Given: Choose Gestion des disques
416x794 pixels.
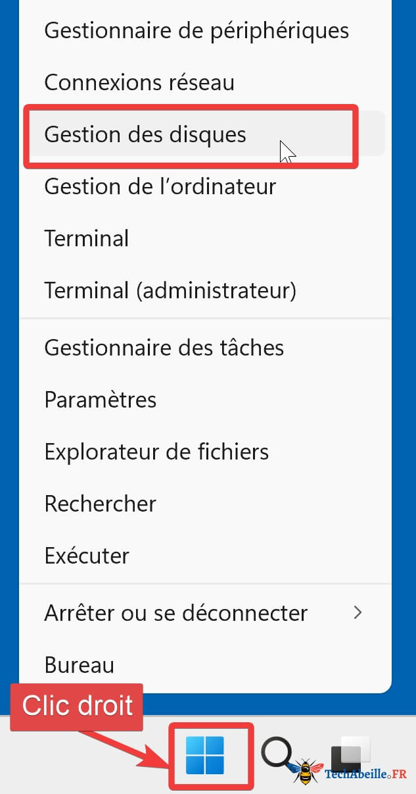Looking at the screenshot, I should 145,134.
